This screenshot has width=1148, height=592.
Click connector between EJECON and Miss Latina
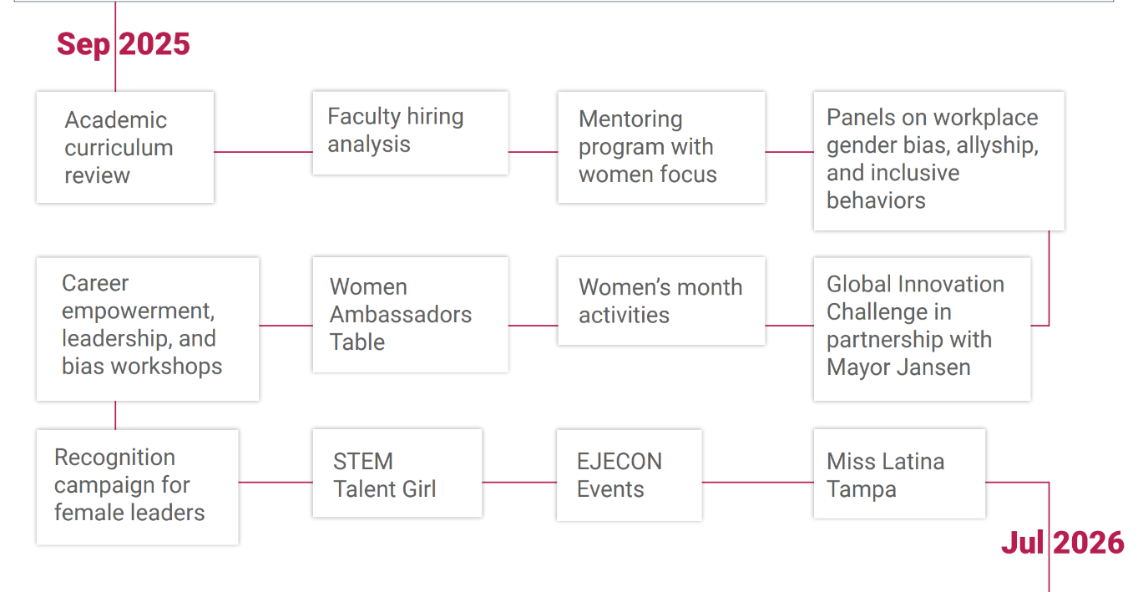point(757,482)
